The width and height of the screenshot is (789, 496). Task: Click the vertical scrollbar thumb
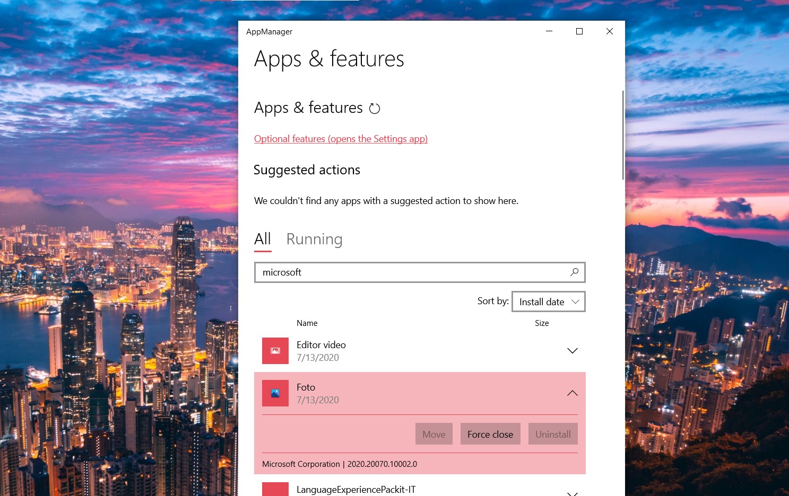pos(623,135)
